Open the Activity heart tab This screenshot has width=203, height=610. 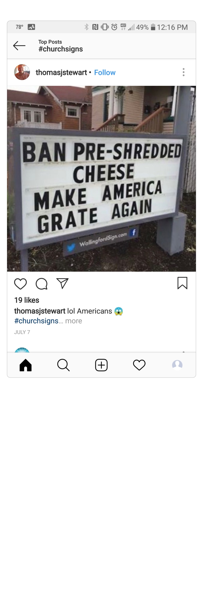(x=139, y=365)
